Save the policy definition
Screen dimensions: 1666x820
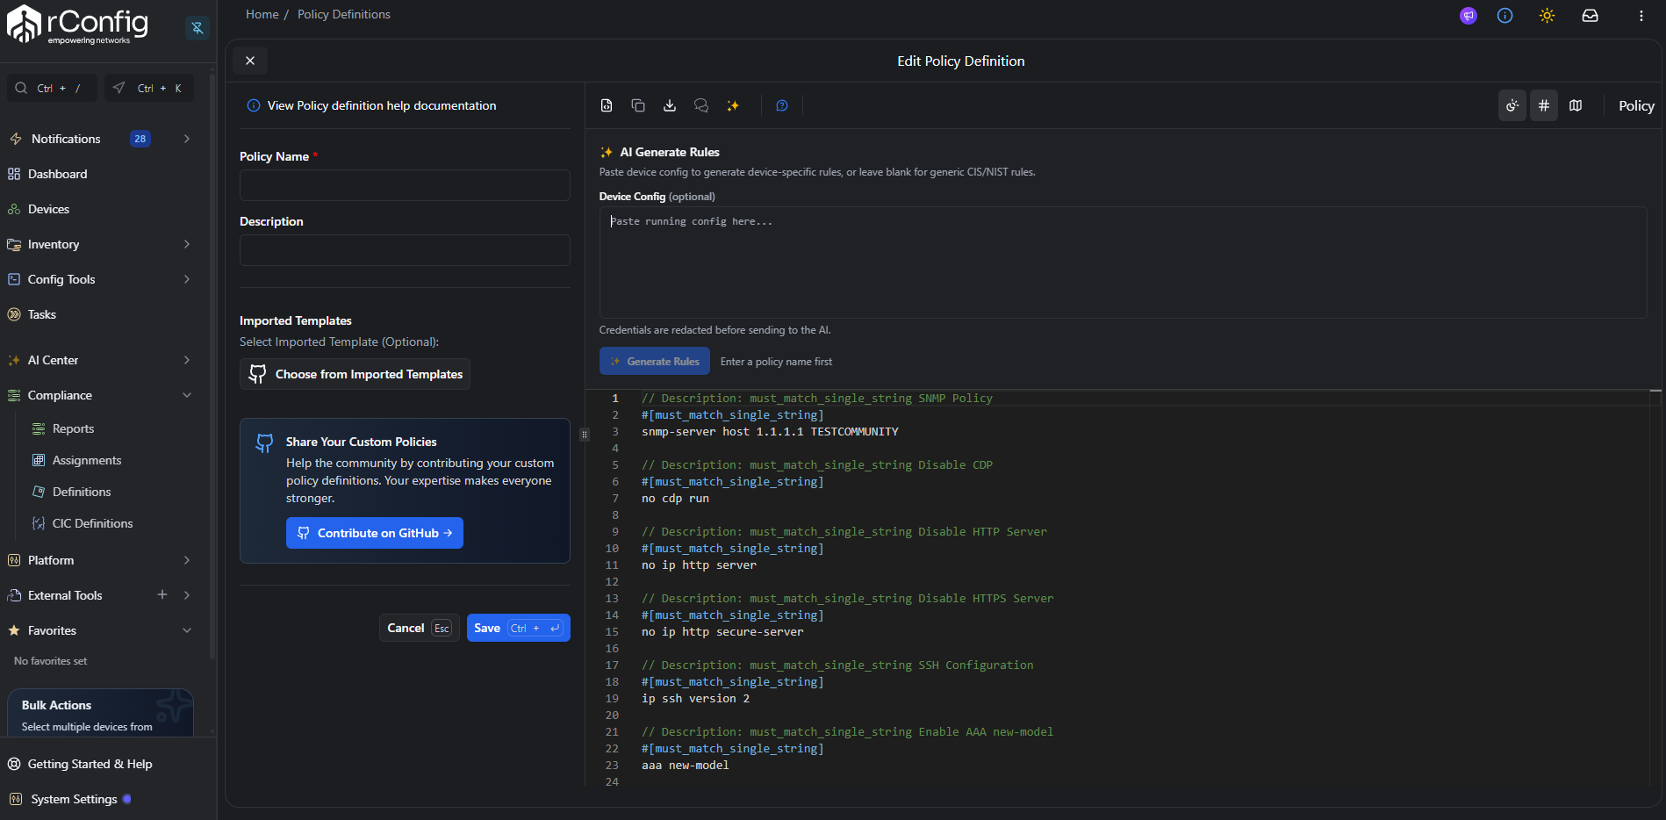[518, 628]
